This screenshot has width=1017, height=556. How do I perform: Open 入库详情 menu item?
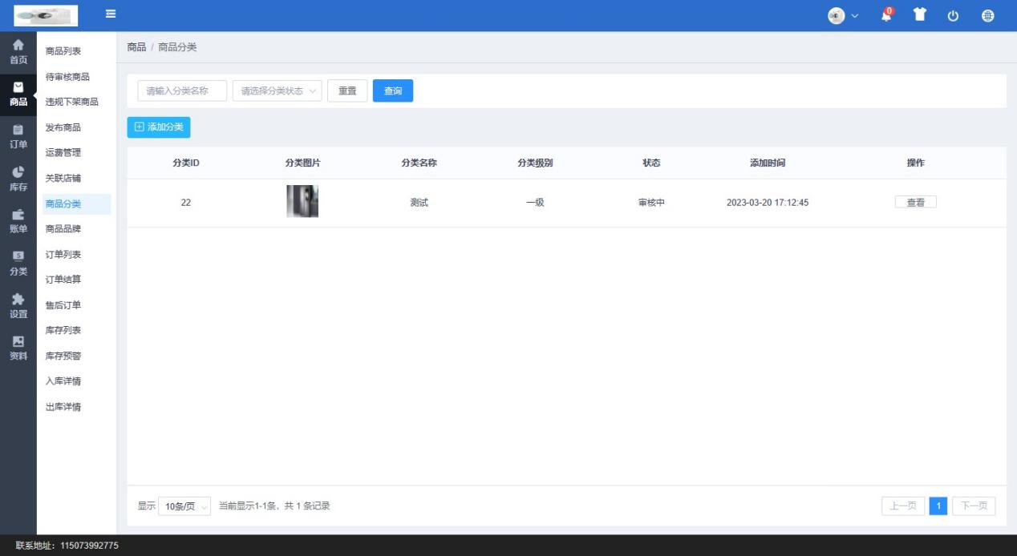pos(63,381)
